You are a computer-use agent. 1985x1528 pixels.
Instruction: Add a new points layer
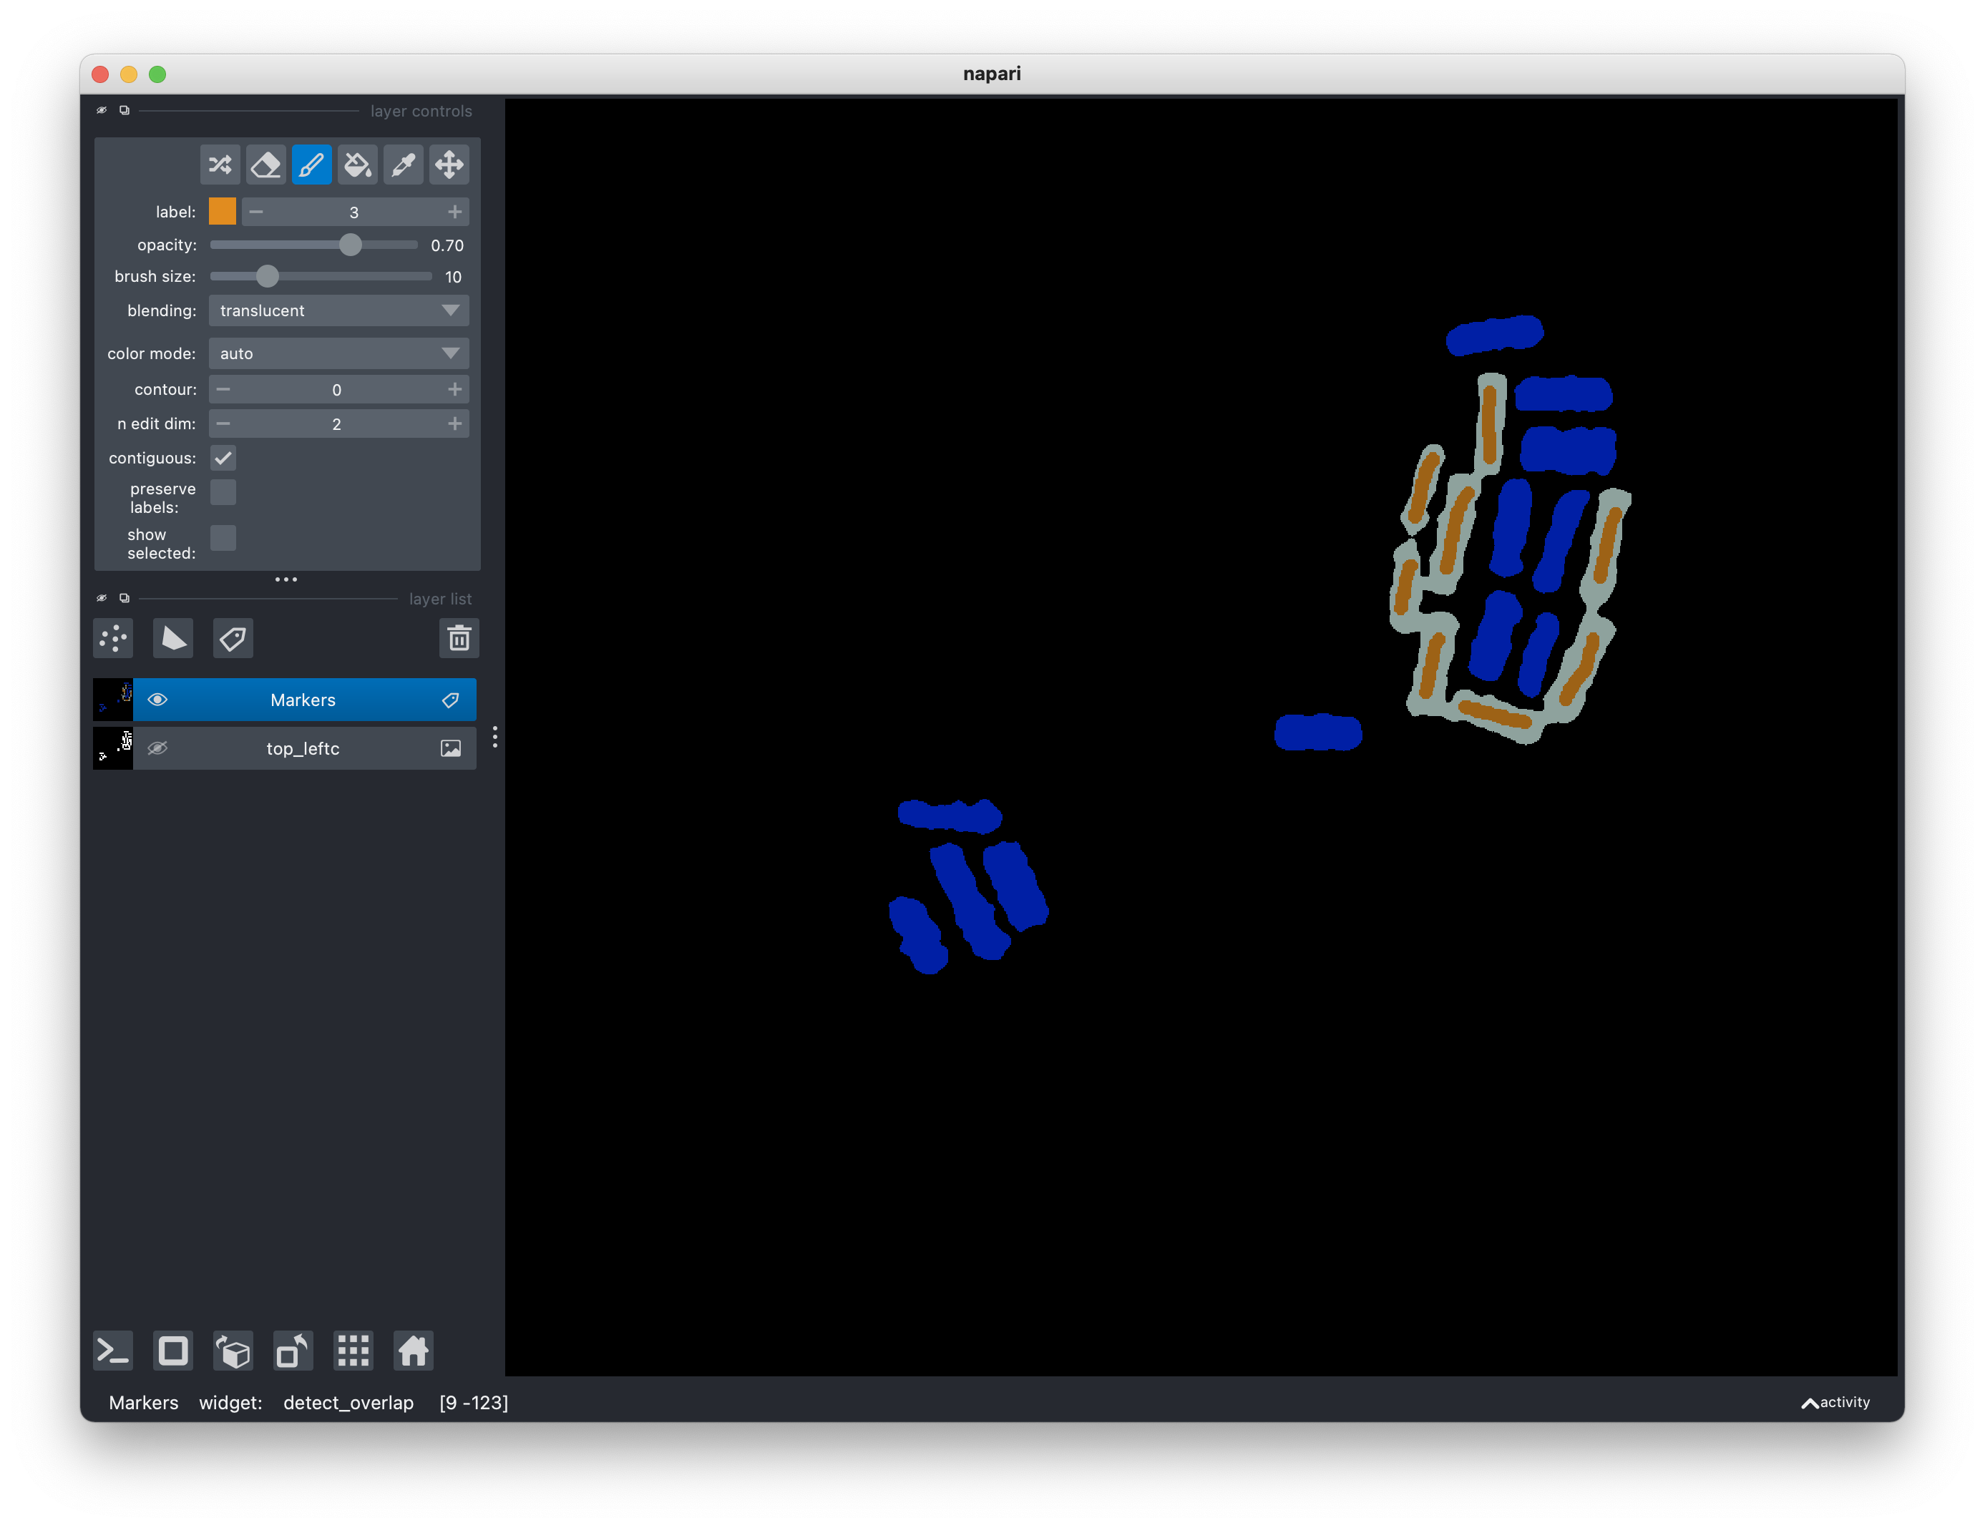point(114,639)
